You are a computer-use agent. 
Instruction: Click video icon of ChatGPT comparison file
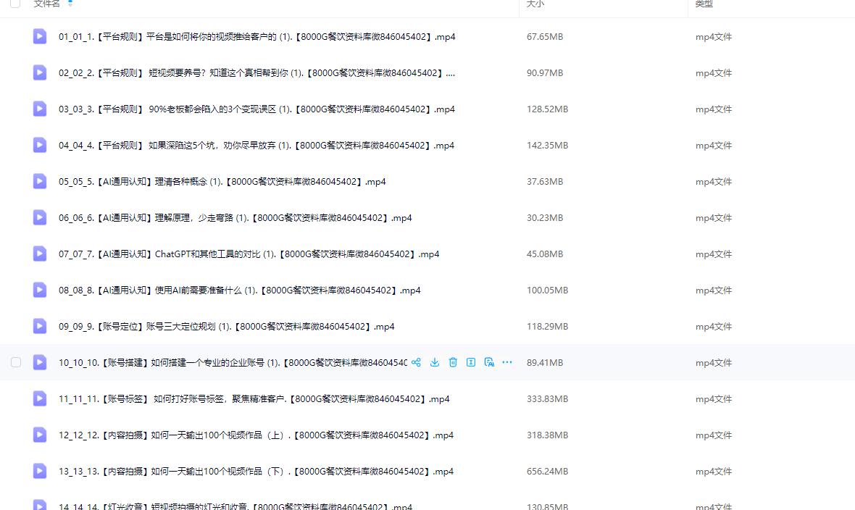[x=40, y=254]
